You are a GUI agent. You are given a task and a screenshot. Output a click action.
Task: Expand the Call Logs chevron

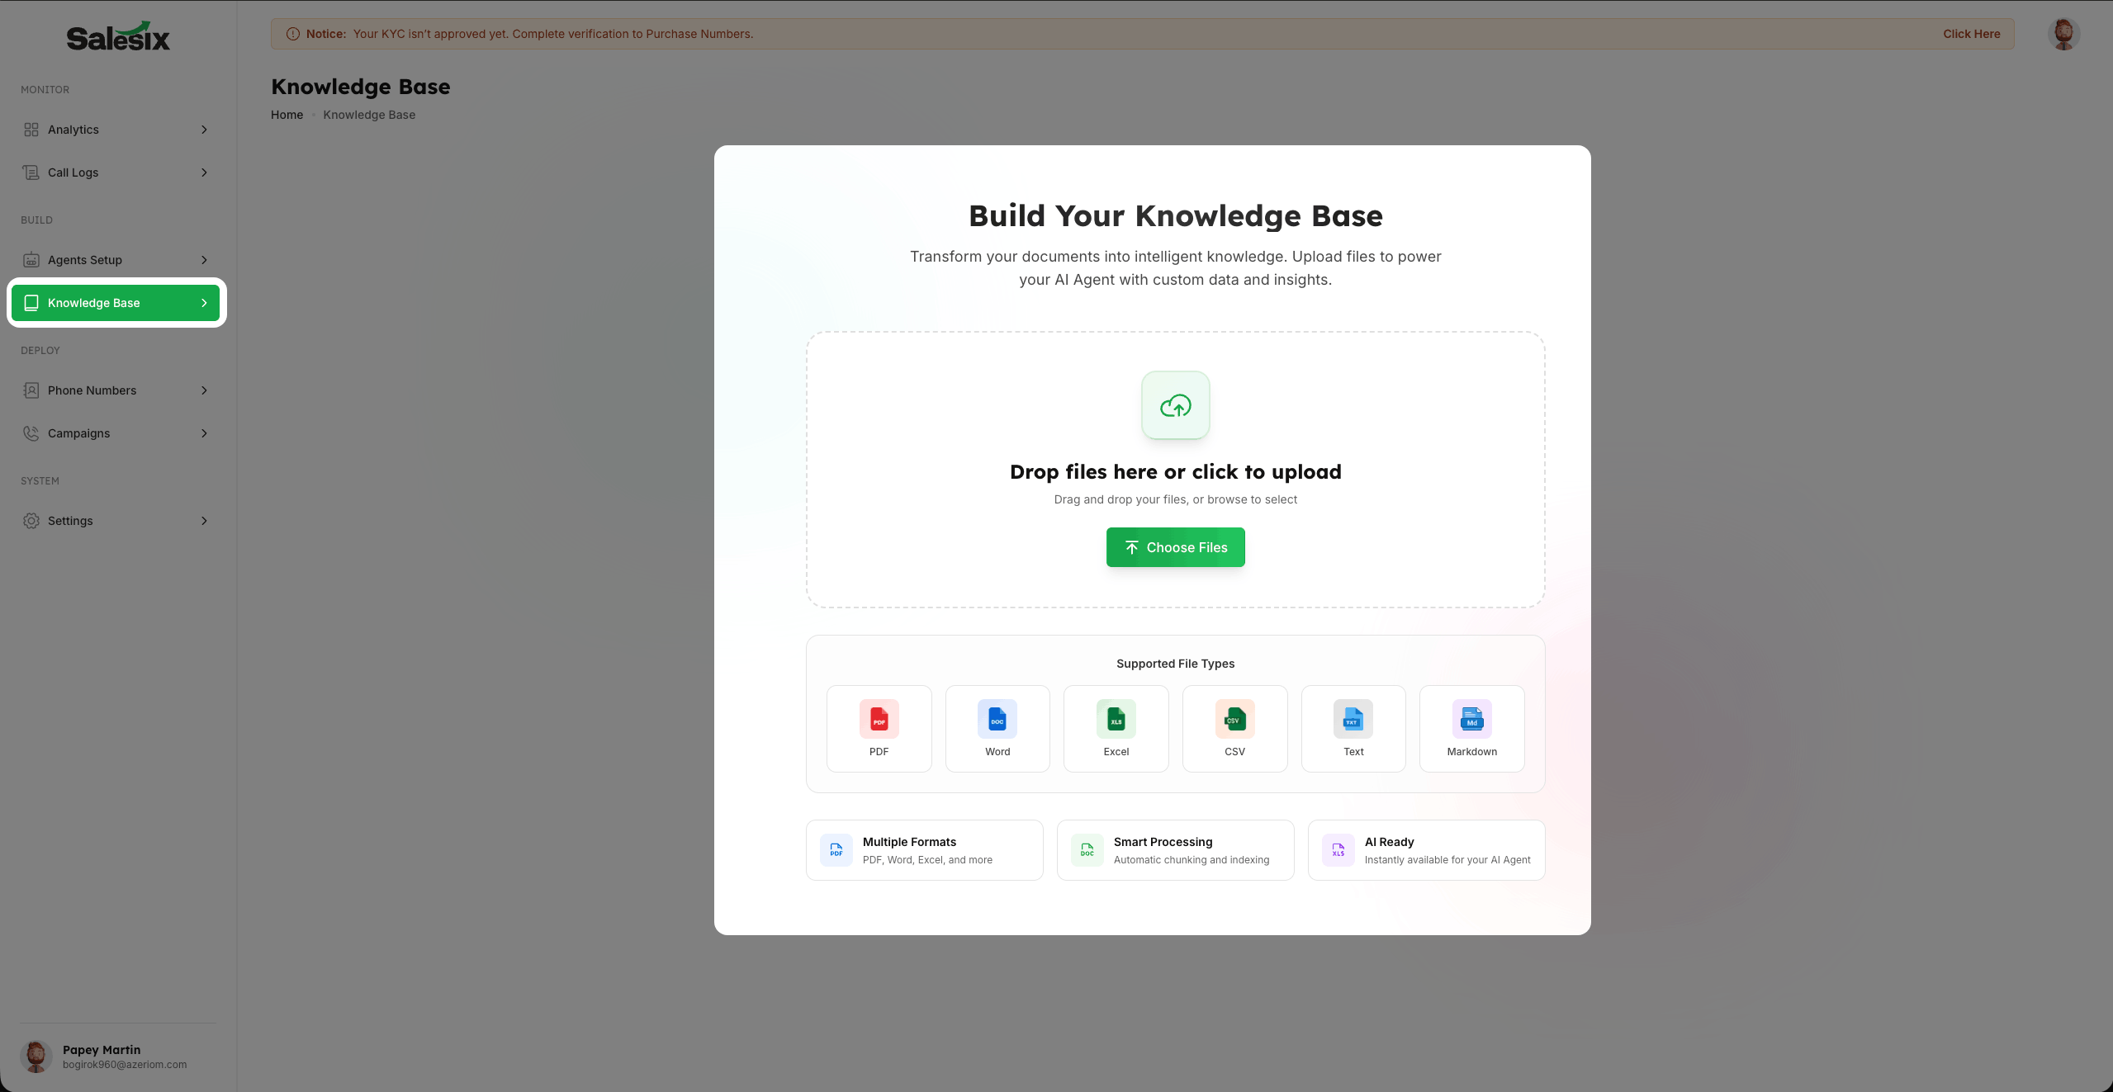pos(204,173)
